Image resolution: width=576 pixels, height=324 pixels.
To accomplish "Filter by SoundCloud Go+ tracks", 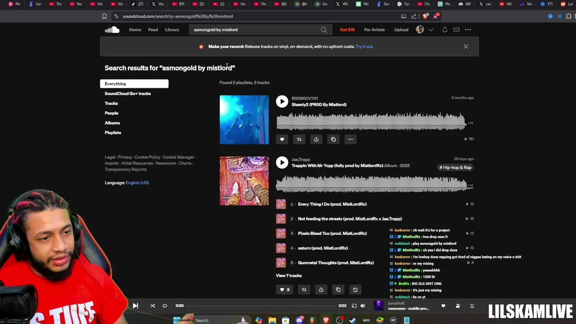I will [x=128, y=94].
